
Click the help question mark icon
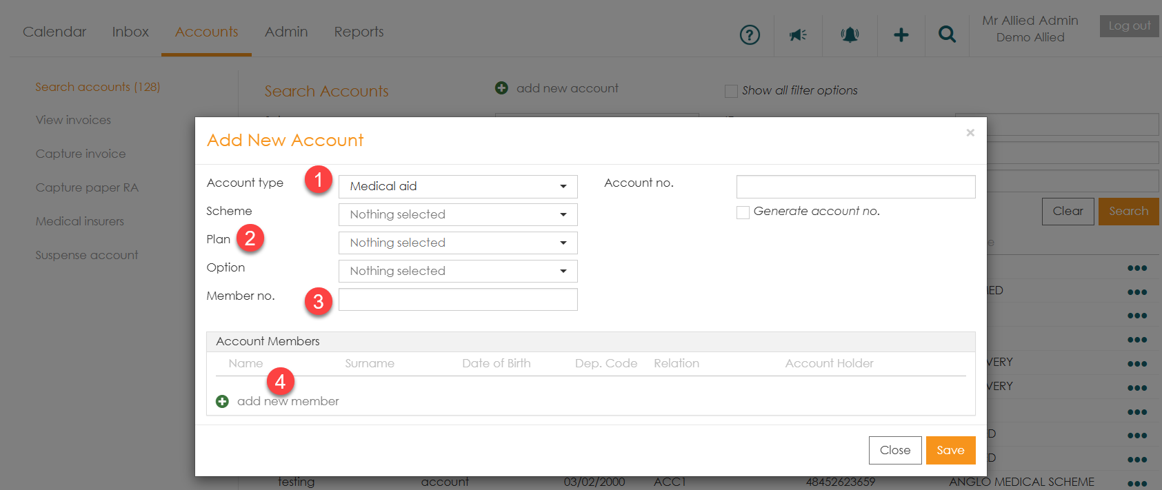(750, 34)
